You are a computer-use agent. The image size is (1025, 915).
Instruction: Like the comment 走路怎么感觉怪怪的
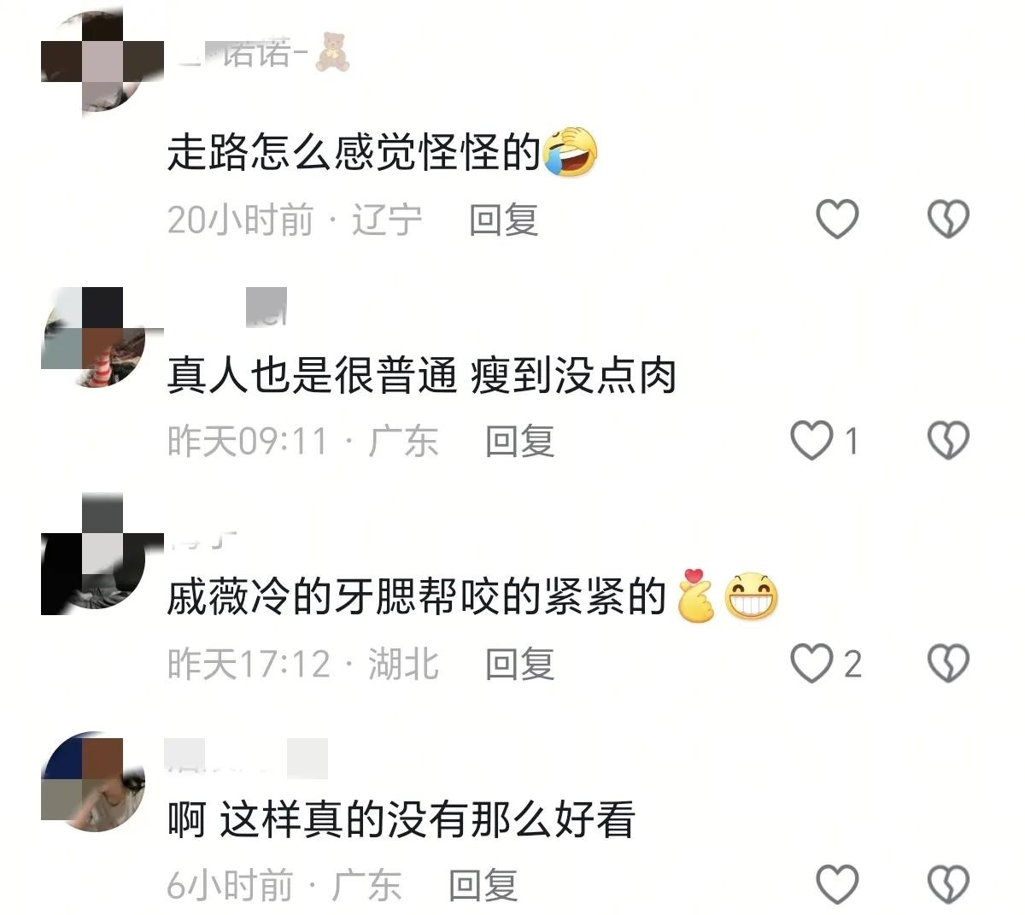(837, 219)
